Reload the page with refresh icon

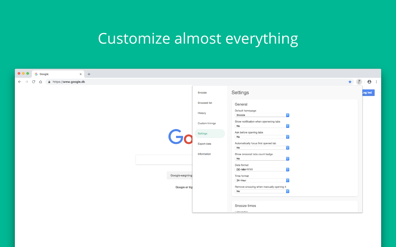point(34,82)
